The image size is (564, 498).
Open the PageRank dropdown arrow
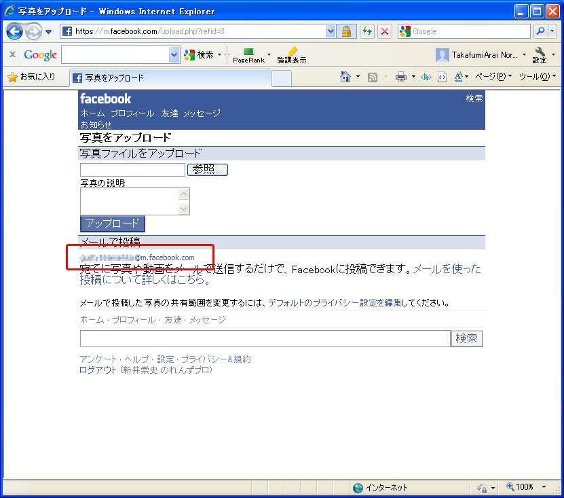tap(269, 55)
